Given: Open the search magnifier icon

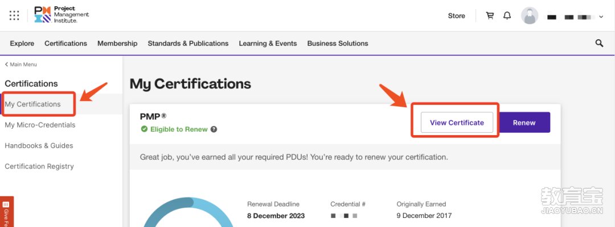Looking at the screenshot, I should click(x=599, y=43).
